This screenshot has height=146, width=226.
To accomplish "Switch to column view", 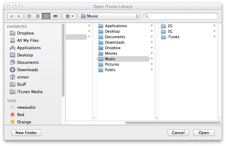I will (46, 16).
